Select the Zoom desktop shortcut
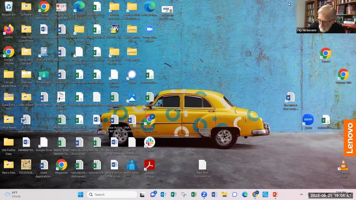This screenshot has width=356, height=200. tap(308, 122)
